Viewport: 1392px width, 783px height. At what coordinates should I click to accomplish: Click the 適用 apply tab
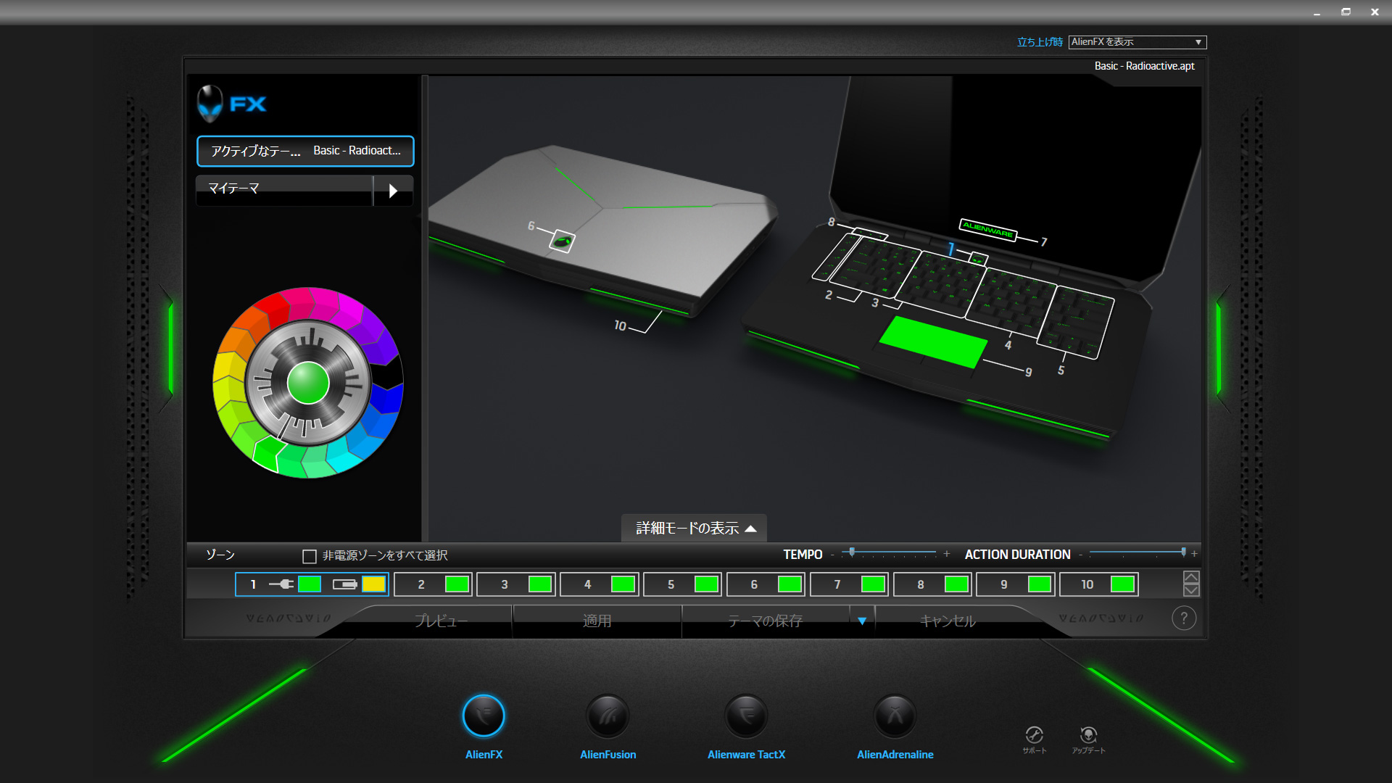point(597,621)
